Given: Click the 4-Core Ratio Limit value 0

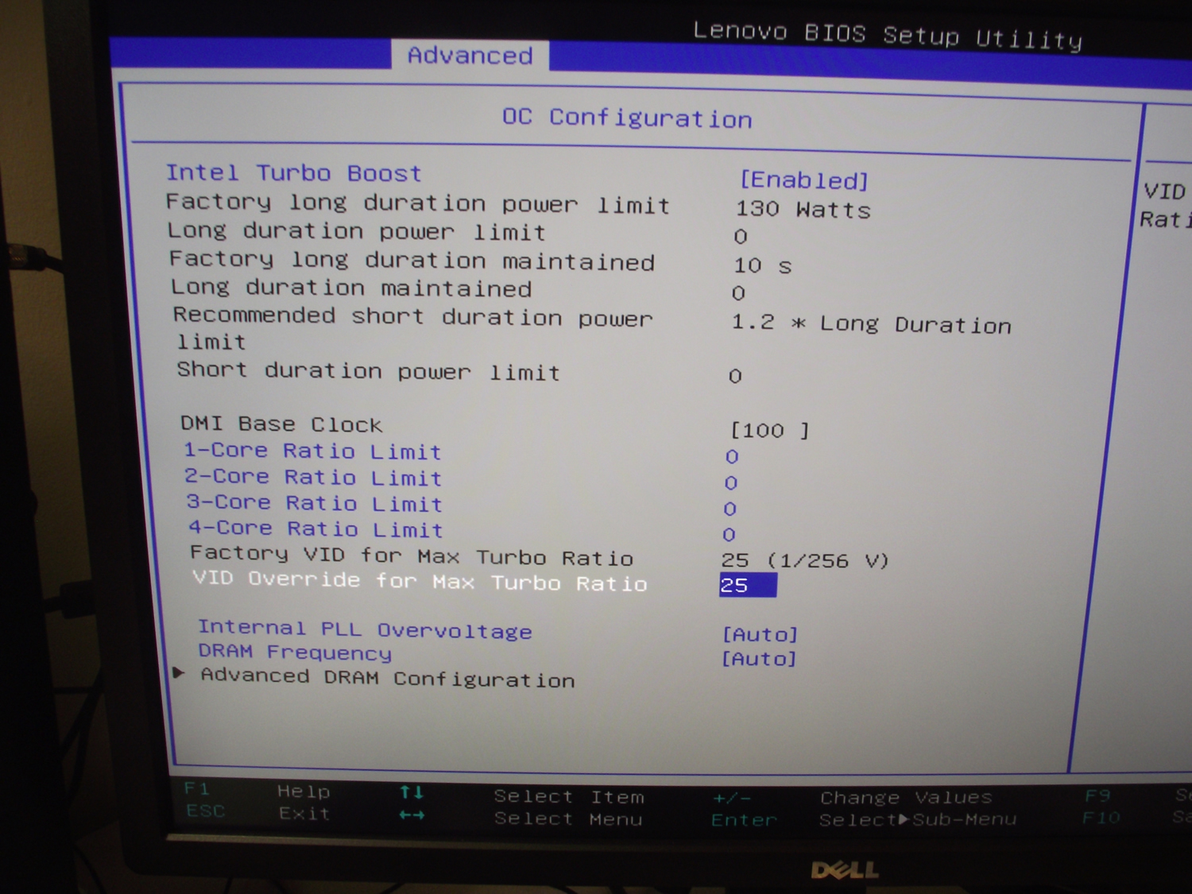Looking at the screenshot, I should pyautogui.click(x=730, y=535).
